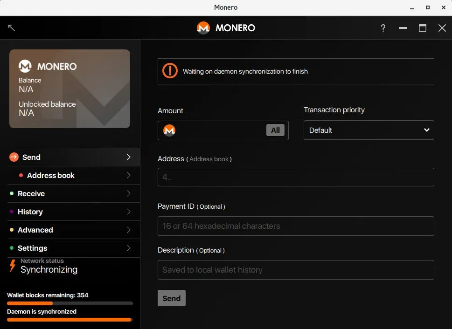Expand the Address book chevron
This screenshot has width=452, height=329.
129,175
